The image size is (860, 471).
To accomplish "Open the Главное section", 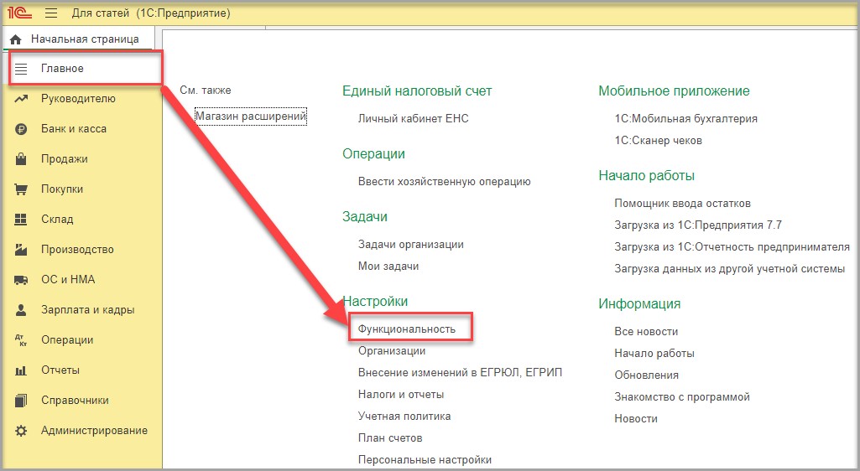I will tap(62, 69).
